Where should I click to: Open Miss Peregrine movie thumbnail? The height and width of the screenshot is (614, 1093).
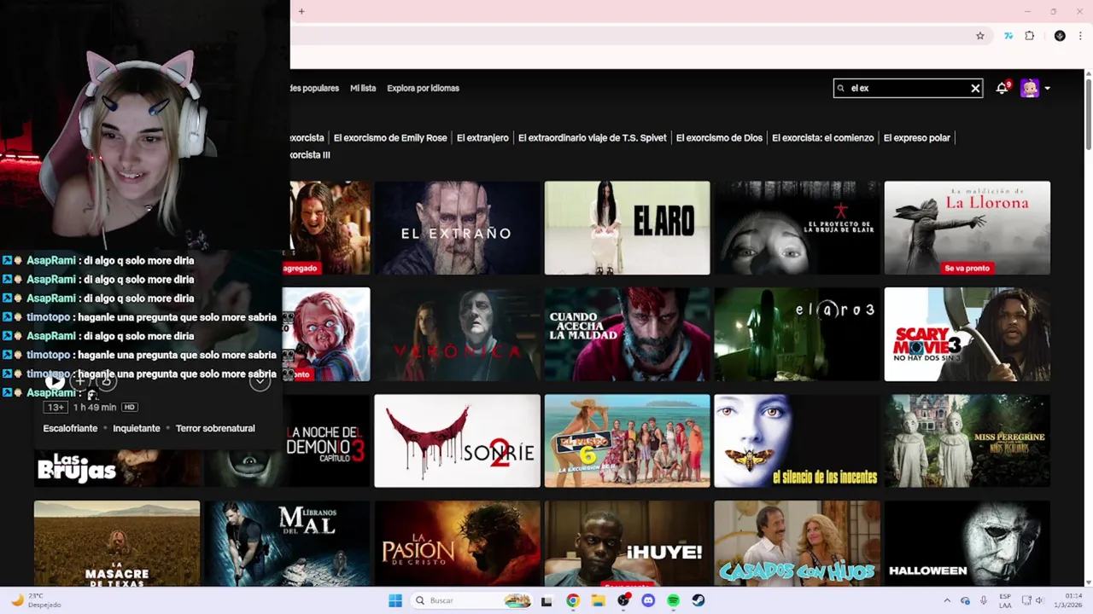967,441
